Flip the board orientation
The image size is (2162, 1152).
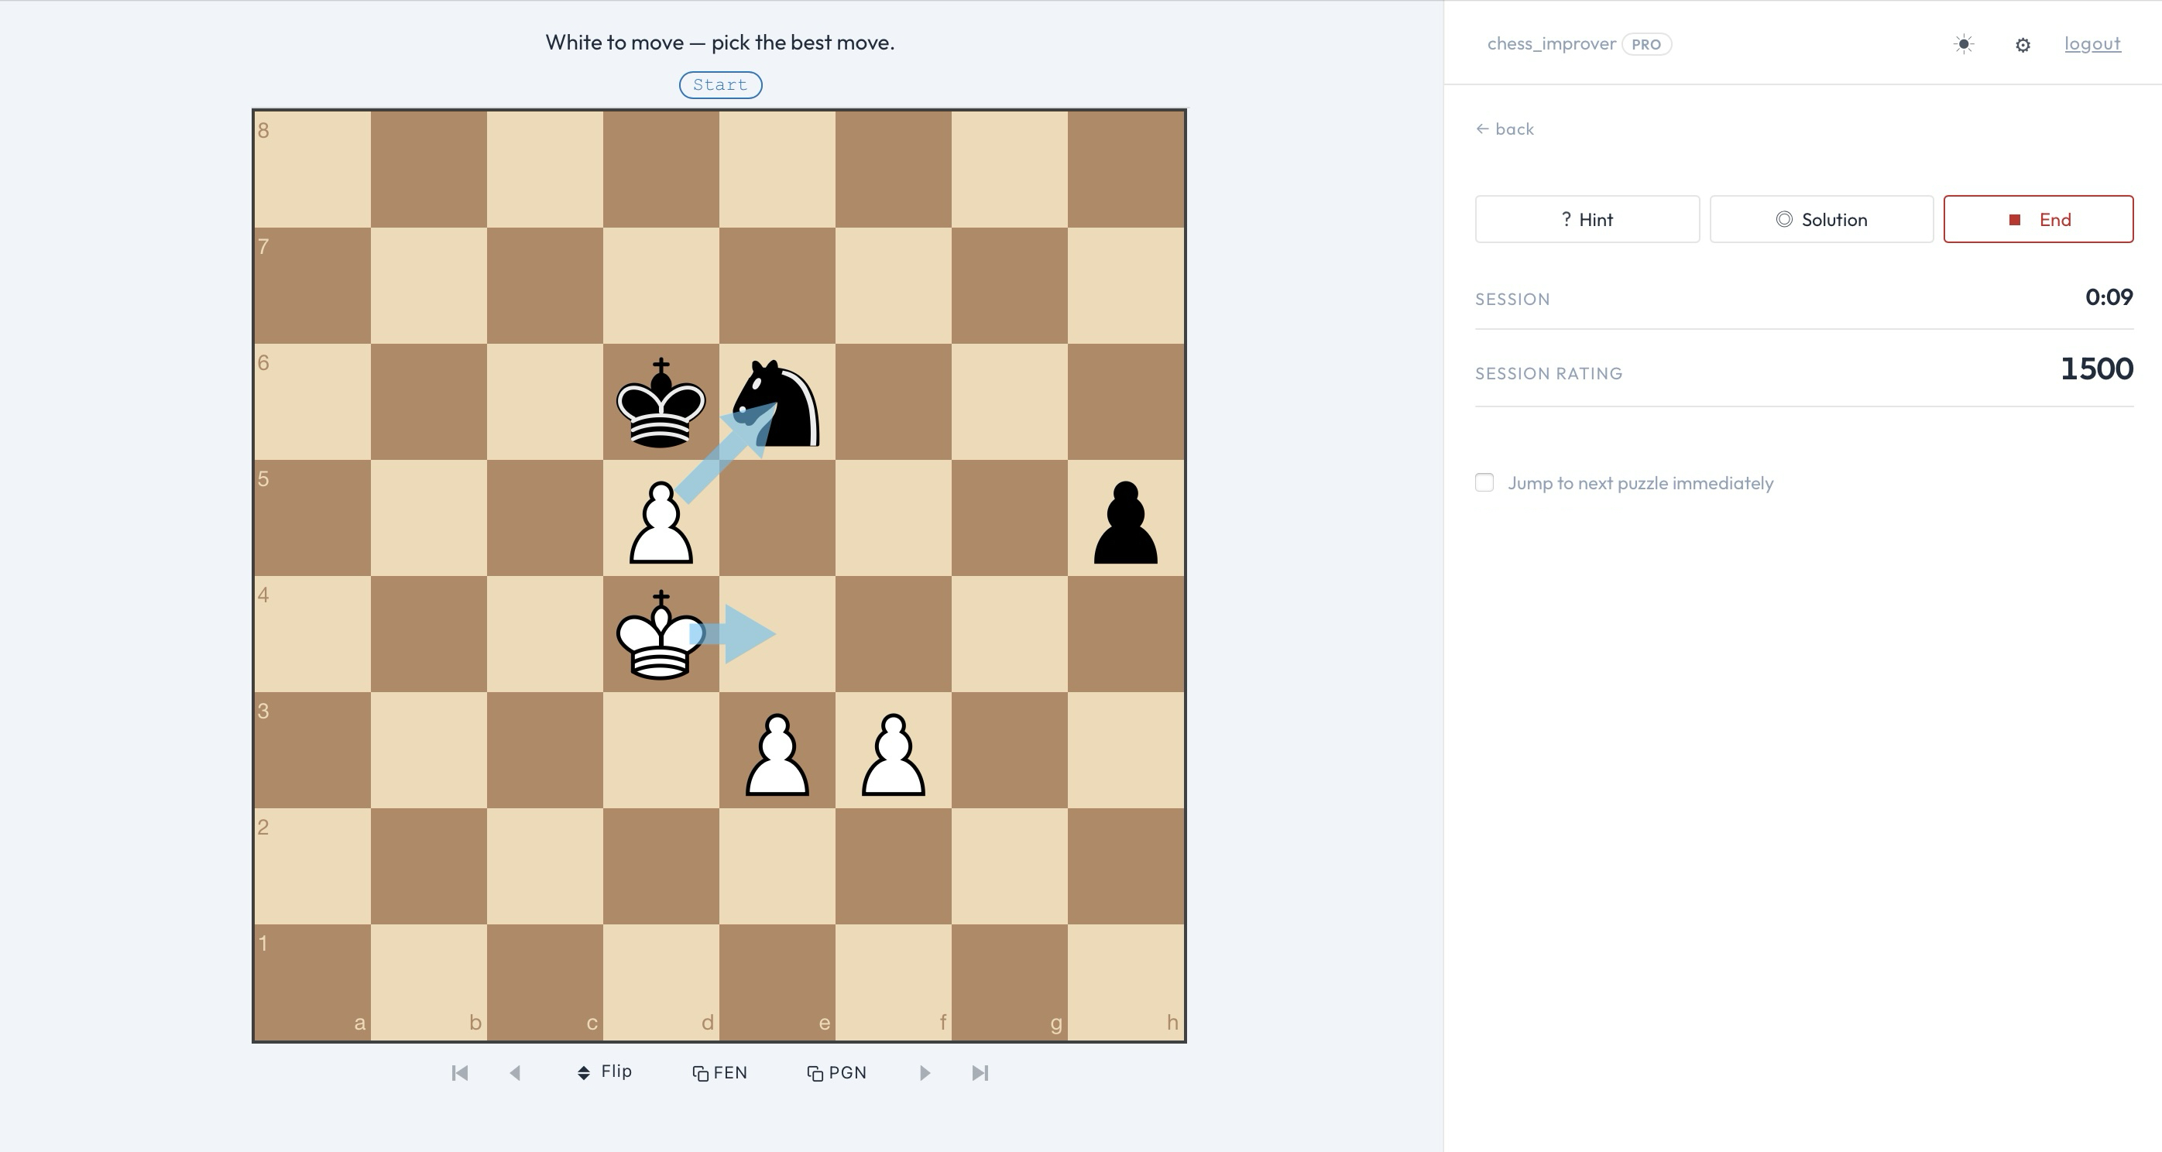click(x=605, y=1072)
